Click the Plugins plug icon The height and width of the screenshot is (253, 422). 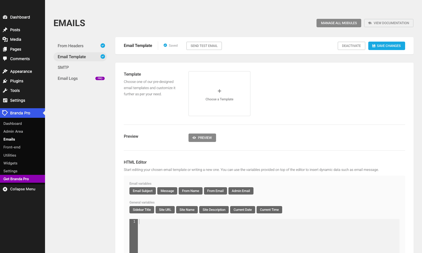point(5,81)
